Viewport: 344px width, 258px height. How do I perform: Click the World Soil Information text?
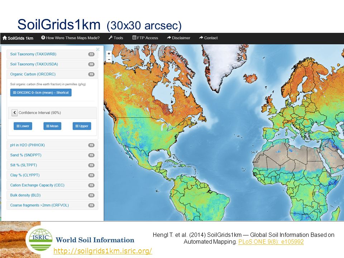pyautogui.click(x=95, y=240)
